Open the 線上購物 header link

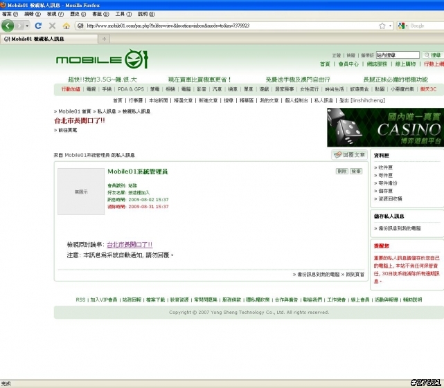tap(405, 64)
